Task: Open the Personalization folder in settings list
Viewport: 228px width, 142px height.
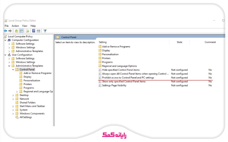Action: [x=110, y=54]
